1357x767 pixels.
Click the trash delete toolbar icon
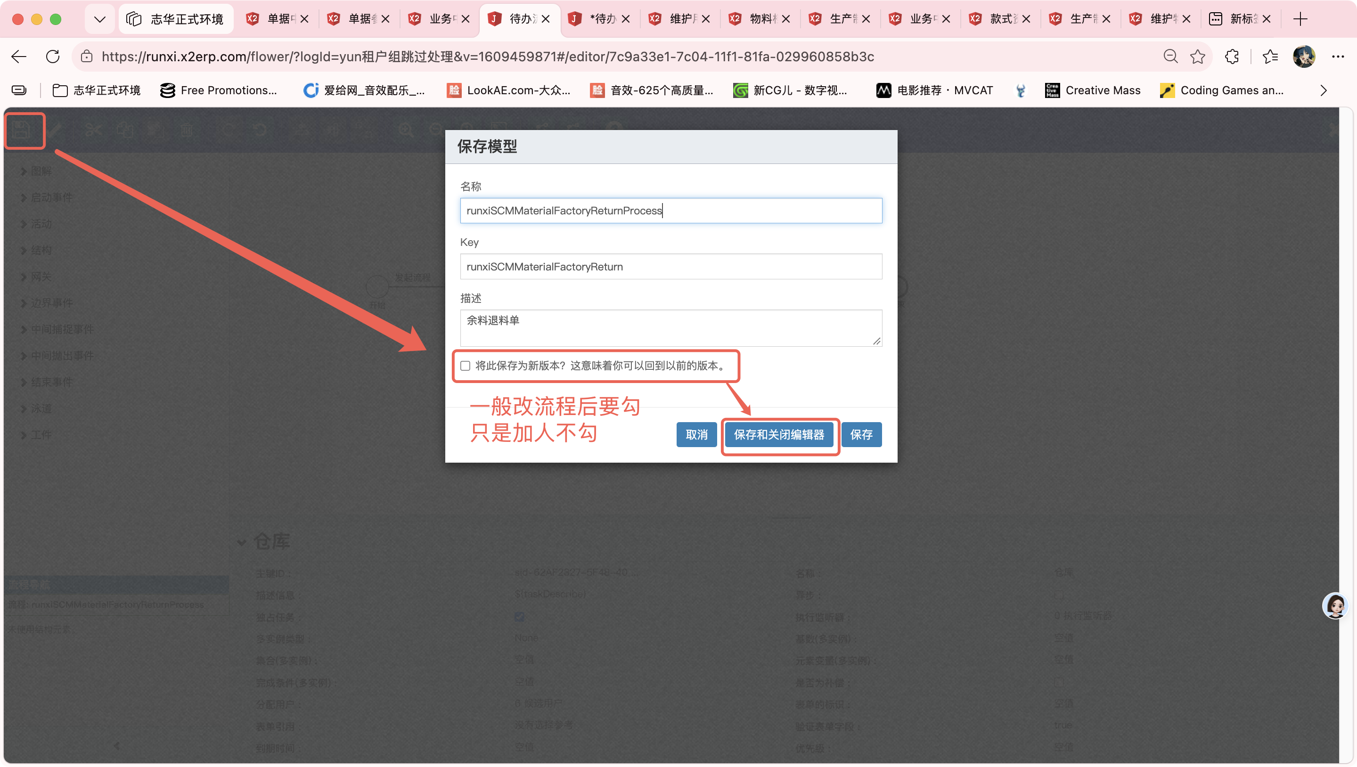coord(187,130)
